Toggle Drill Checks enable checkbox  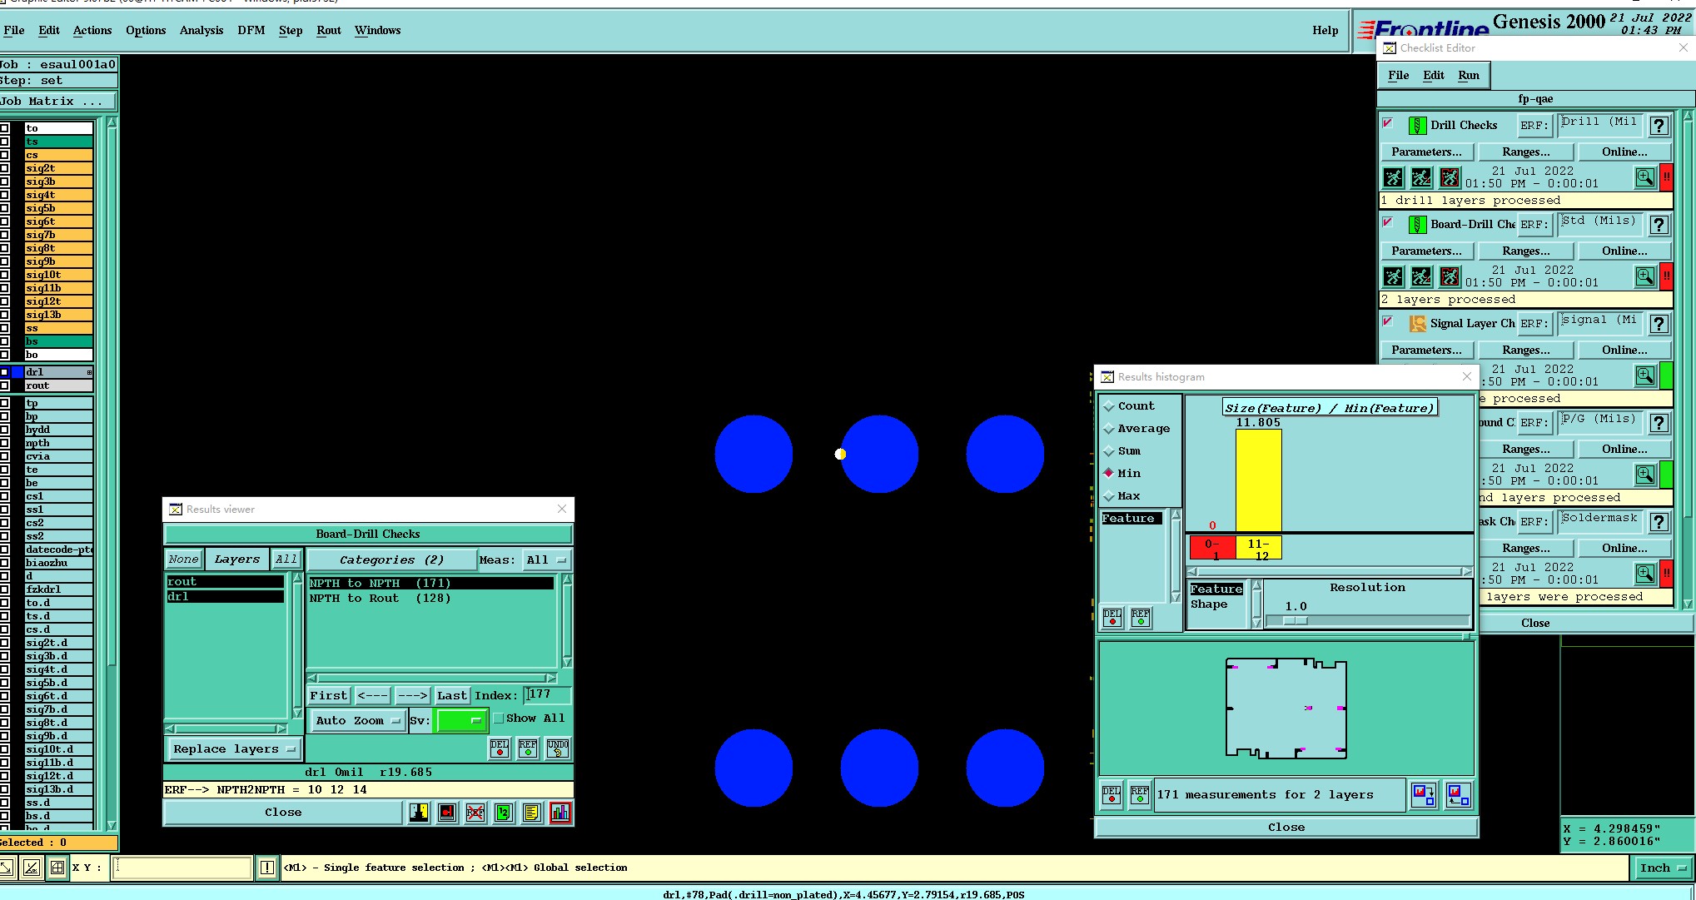pyautogui.click(x=1388, y=123)
